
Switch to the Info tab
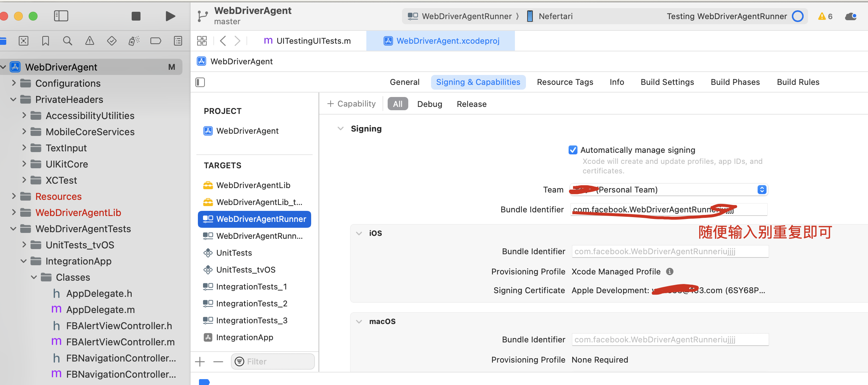pos(617,82)
